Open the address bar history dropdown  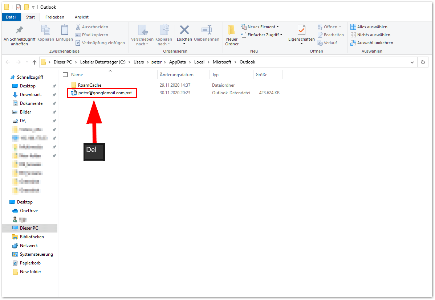pyautogui.click(x=412, y=62)
